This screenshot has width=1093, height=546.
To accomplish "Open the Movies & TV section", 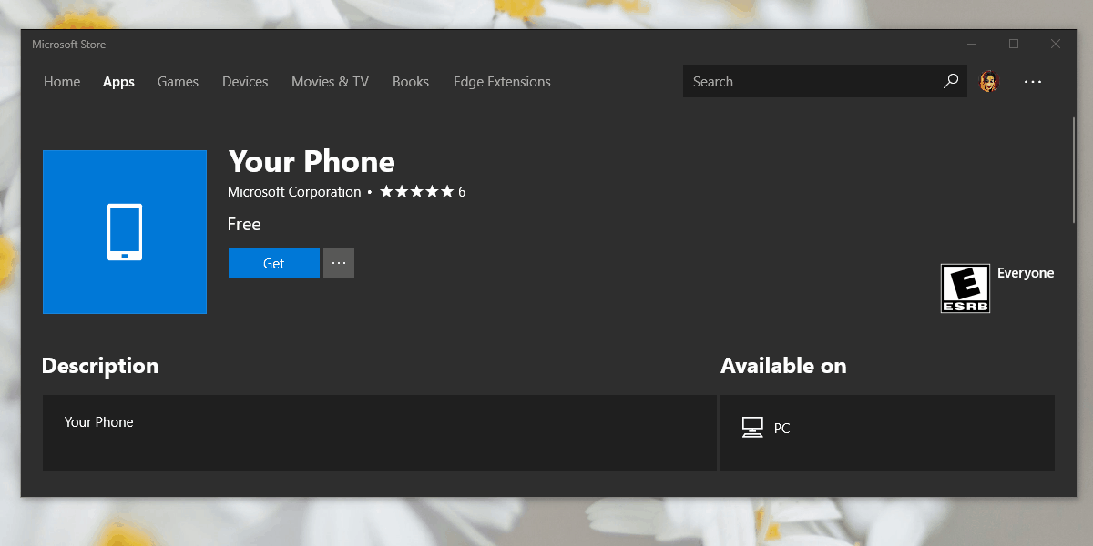I will pos(330,81).
